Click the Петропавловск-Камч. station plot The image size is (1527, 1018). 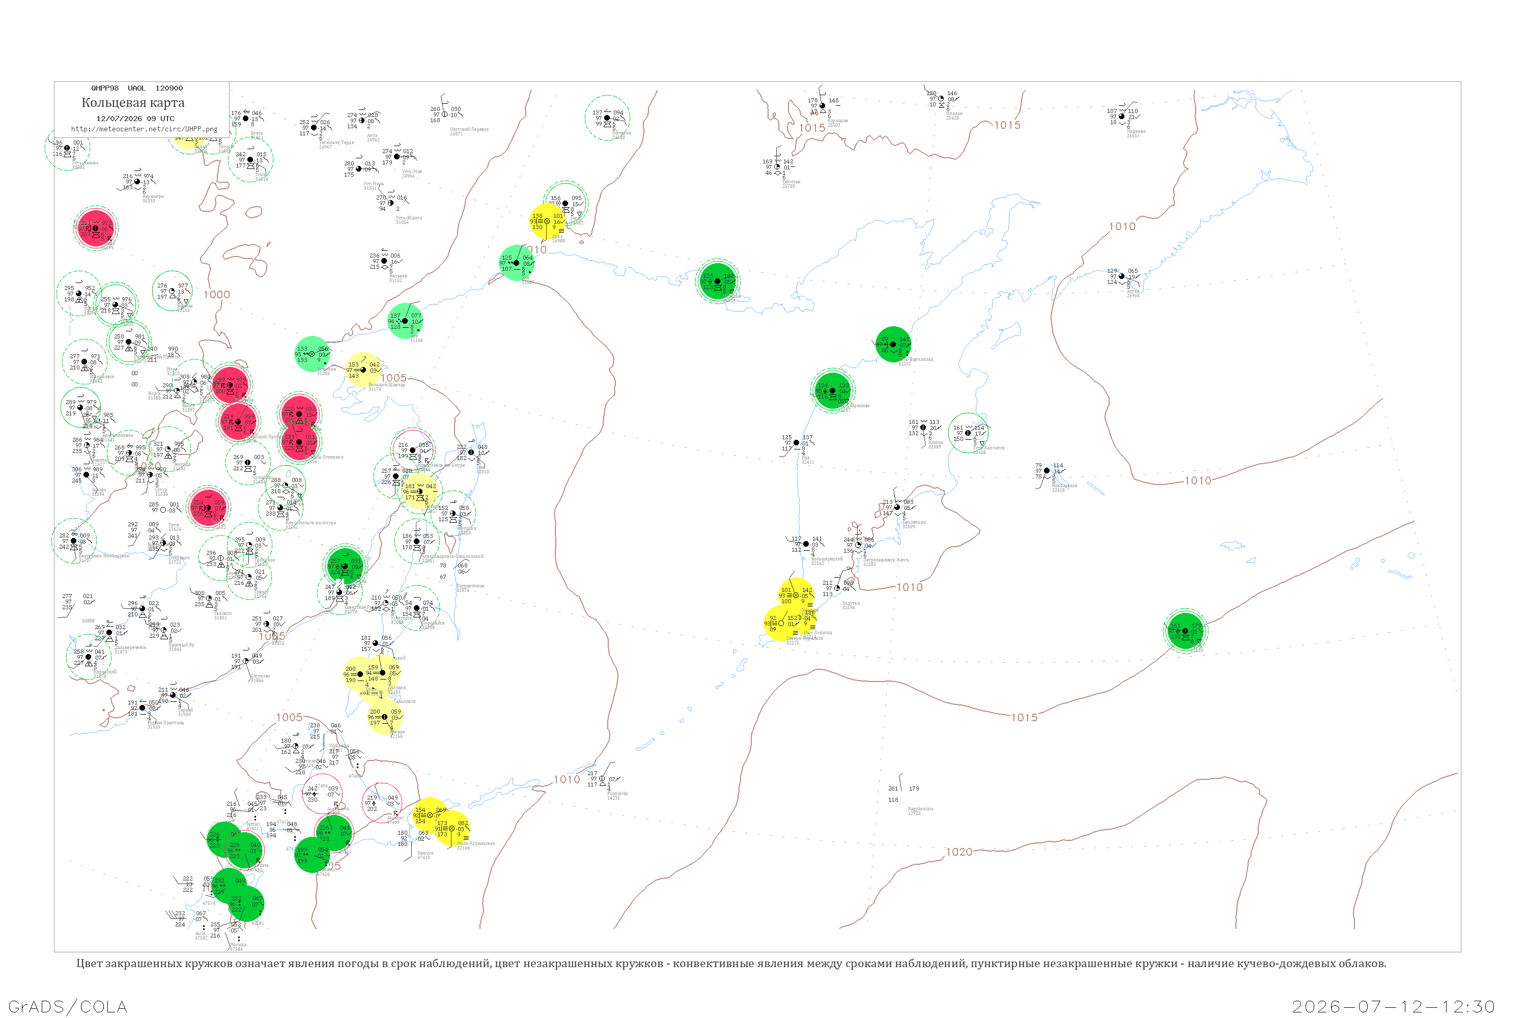click(x=858, y=545)
